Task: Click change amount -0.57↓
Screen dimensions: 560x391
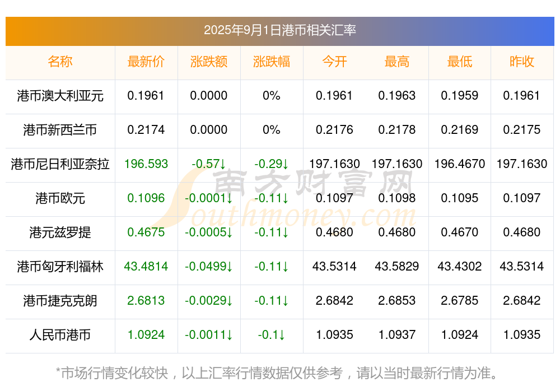Action: click(208, 164)
